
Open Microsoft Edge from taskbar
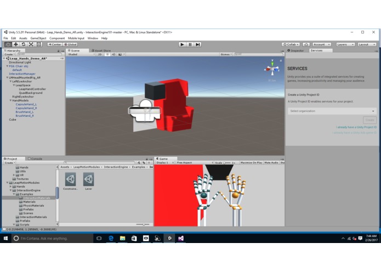[x=111, y=239]
